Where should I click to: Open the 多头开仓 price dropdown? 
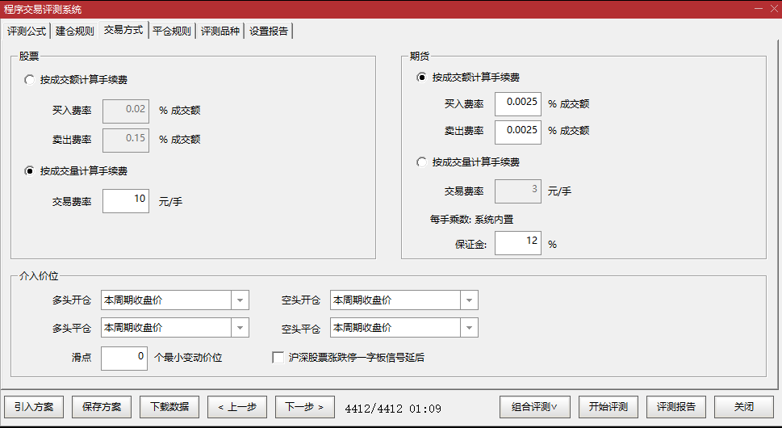pos(240,300)
